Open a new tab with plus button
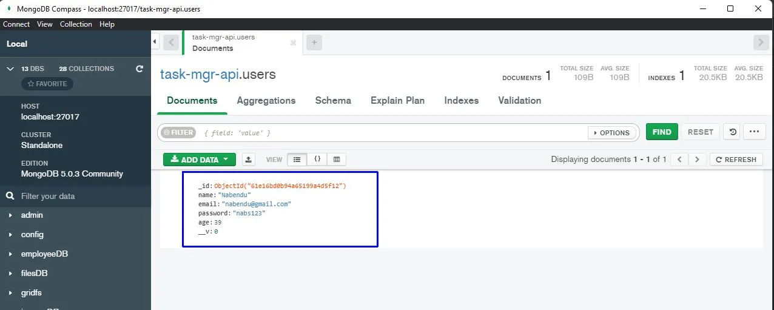 (x=314, y=42)
